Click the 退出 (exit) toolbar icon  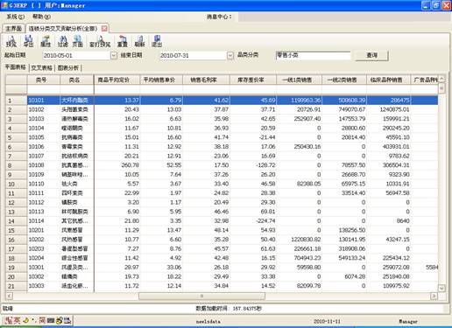pyautogui.click(x=157, y=41)
